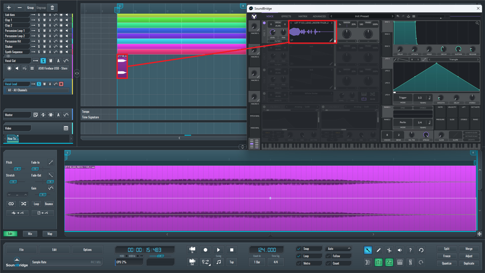The height and width of the screenshot is (273, 485).
Task: Toggle the green audio editor view icon
Action: [x=389, y=262]
